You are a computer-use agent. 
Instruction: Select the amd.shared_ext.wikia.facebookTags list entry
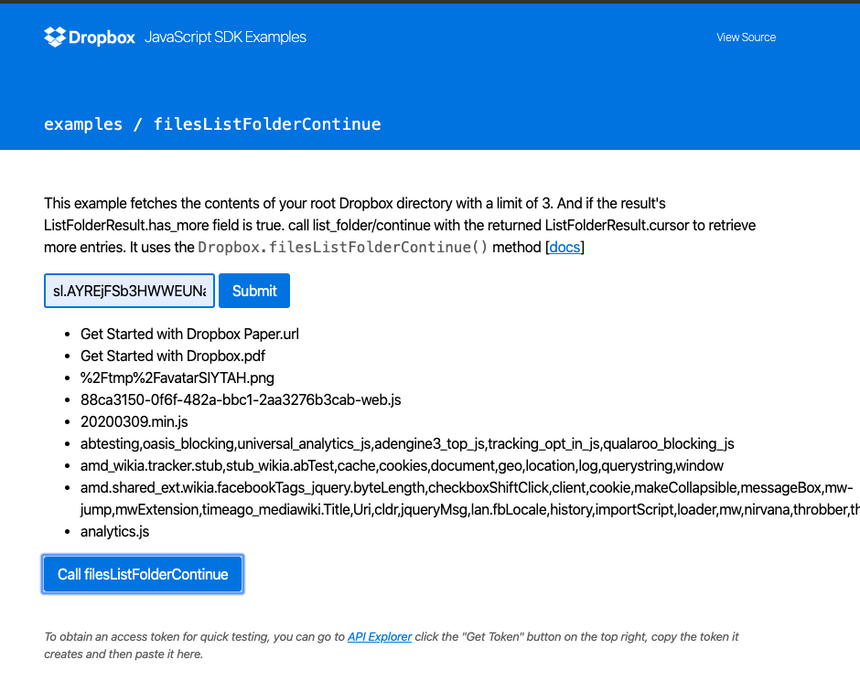pos(470,498)
